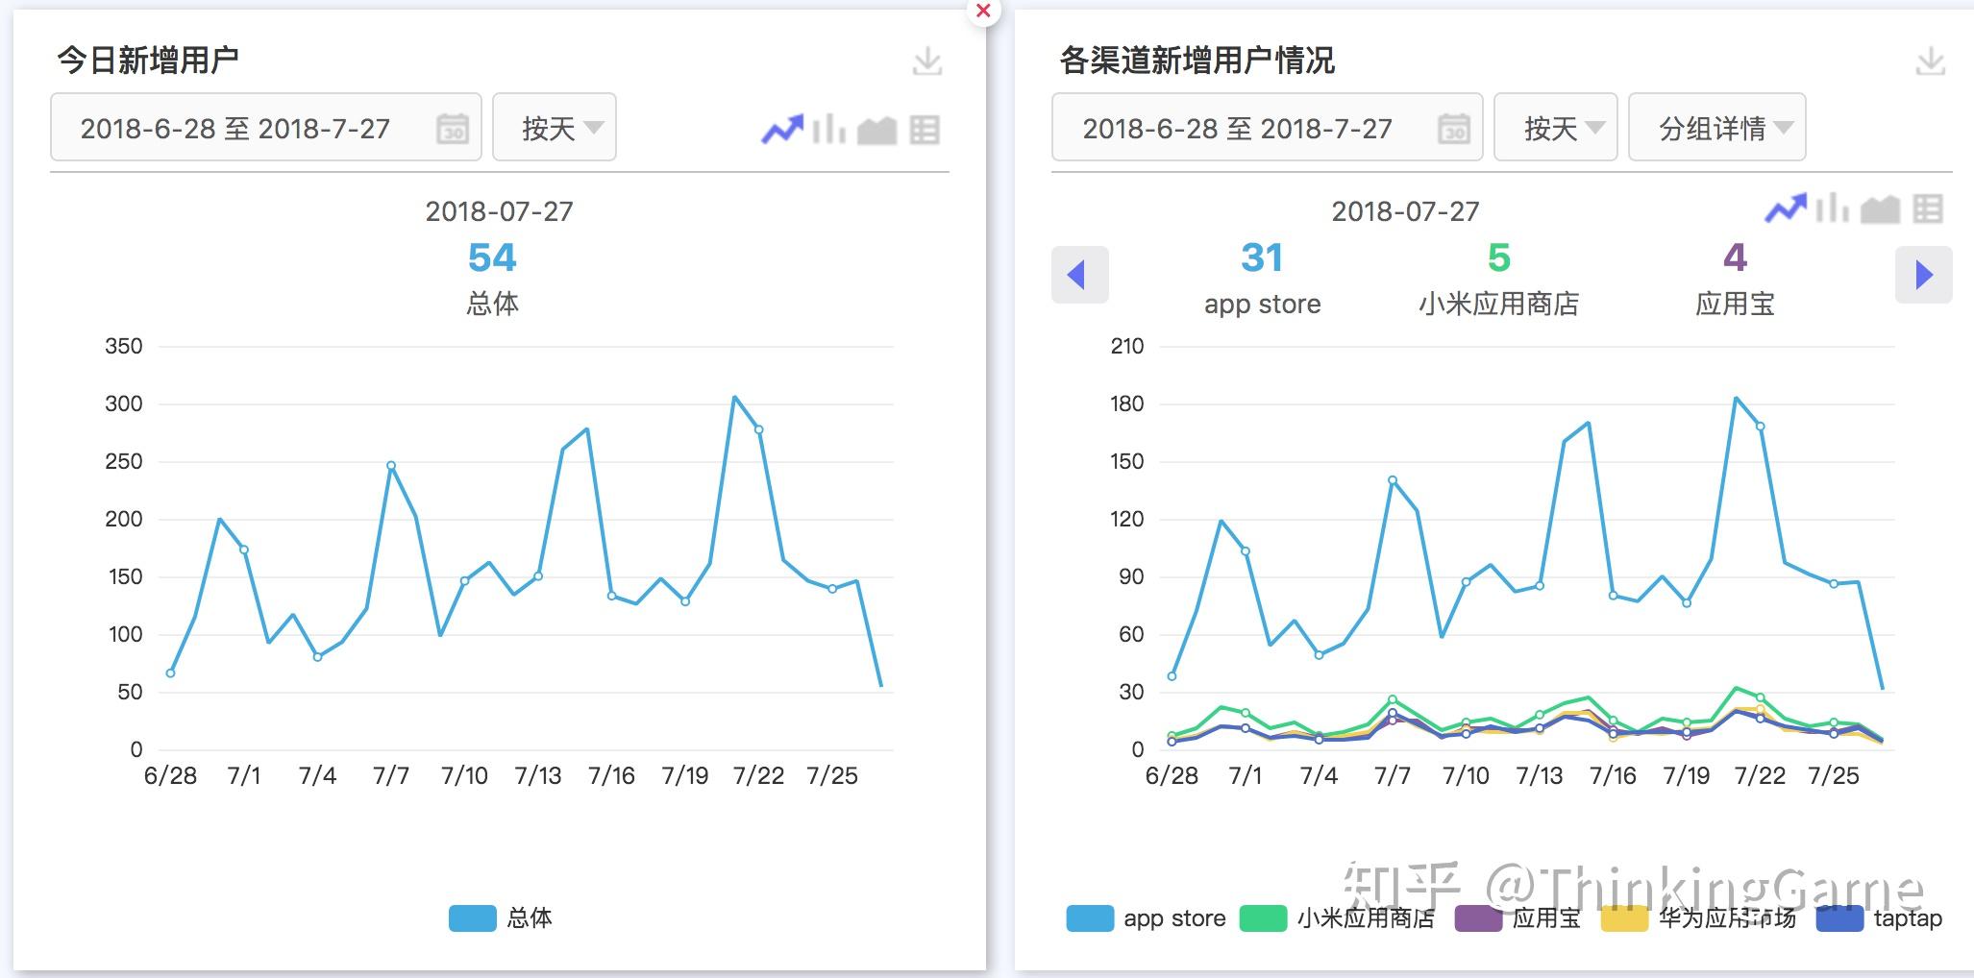The image size is (1974, 978).
Task: Select line chart view on the left chart
Action: (x=781, y=127)
